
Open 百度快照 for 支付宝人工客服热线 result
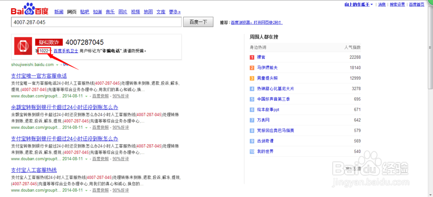(100, 191)
